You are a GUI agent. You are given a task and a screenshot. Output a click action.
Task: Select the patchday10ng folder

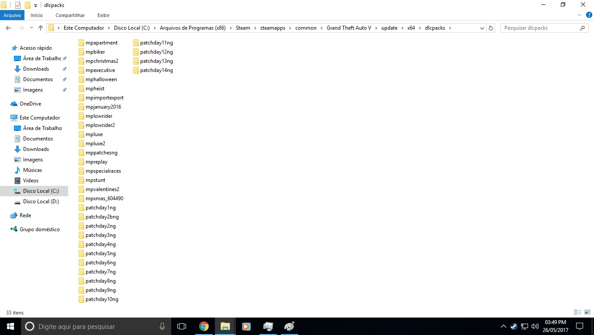pyautogui.click(x=98, y=299)
